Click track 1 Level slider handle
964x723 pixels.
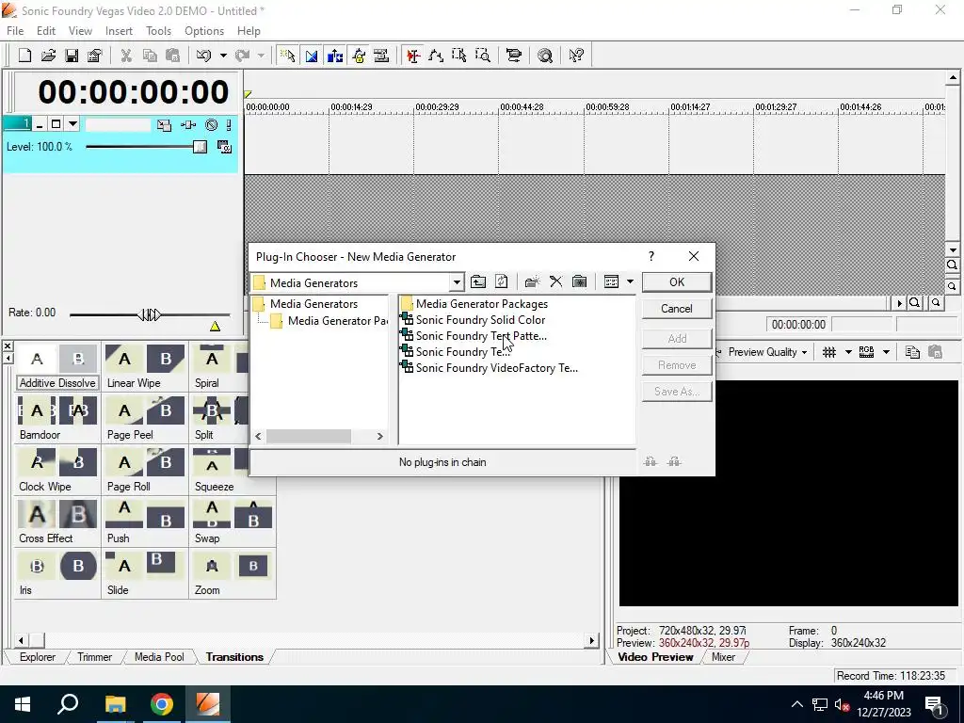point(200,147)
